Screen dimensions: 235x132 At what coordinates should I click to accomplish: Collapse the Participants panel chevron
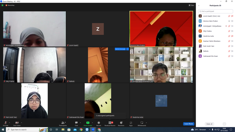[x=199, y=6]
